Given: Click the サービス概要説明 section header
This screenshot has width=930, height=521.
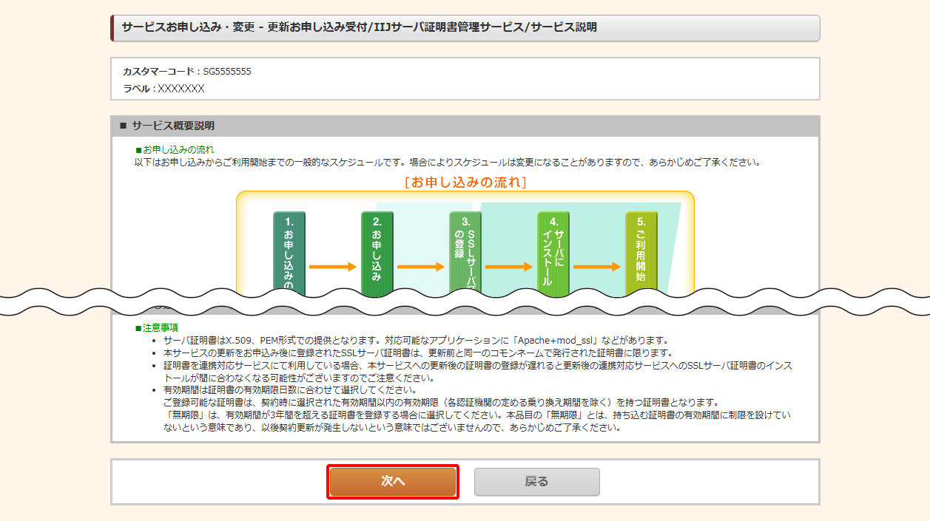Looking at the screenshot, I should click(172, 126).
